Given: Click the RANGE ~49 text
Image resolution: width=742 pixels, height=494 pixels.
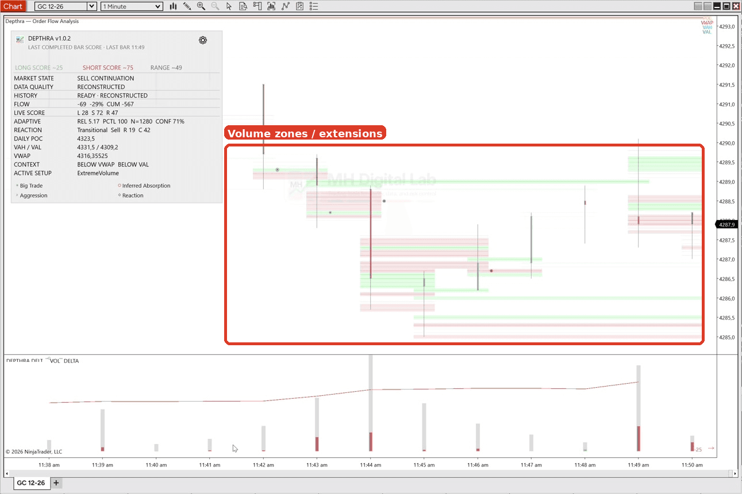Looking at the screenshot, I should [x=166, y=68].
